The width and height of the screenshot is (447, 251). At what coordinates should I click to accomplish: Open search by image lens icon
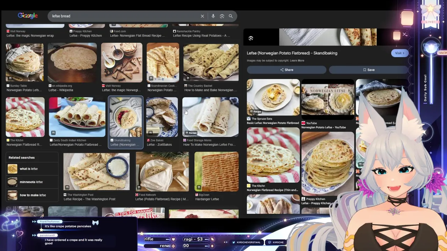222,16
